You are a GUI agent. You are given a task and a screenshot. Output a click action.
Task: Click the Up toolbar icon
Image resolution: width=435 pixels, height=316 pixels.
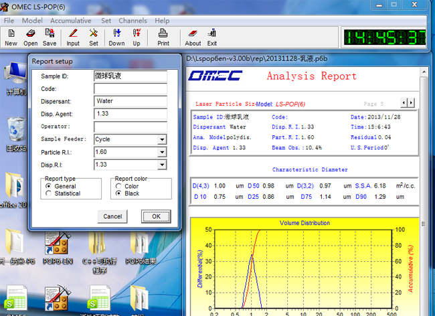[137, 37]
